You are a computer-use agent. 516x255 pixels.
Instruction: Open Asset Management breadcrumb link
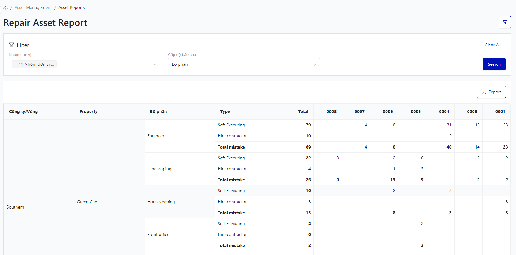pos(33,8)
